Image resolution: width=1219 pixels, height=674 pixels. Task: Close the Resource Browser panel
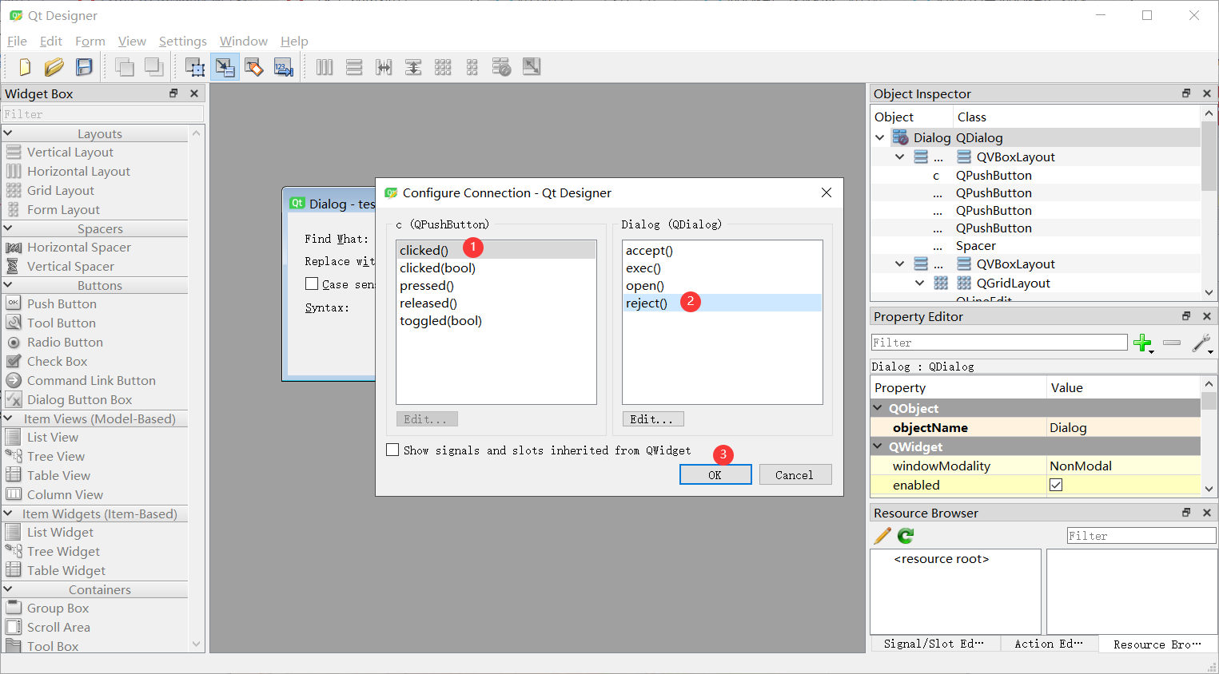point(1207,513)
